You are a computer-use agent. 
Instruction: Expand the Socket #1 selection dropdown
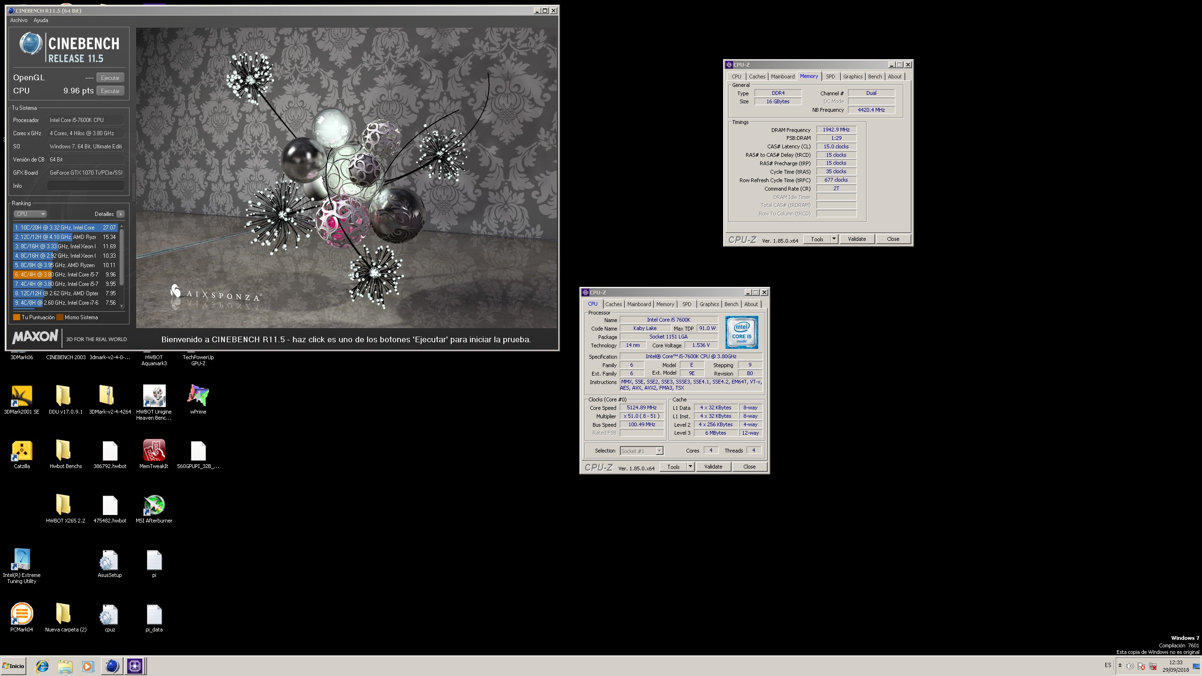point(659,451)
